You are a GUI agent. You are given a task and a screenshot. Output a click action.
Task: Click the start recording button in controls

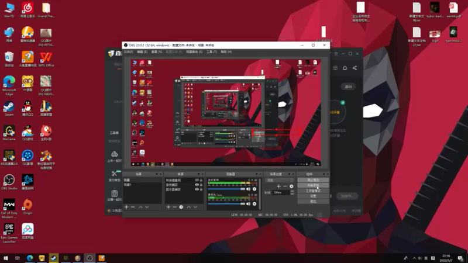[x=313, y=185]
